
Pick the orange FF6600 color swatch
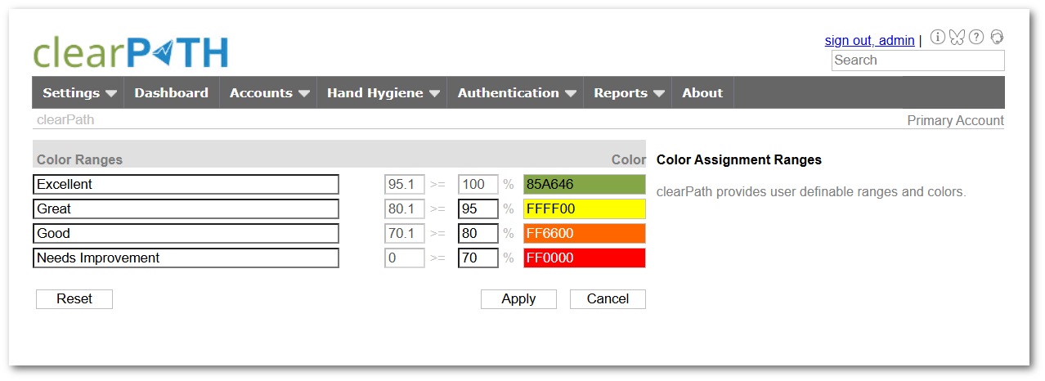[x=585, y=233]
